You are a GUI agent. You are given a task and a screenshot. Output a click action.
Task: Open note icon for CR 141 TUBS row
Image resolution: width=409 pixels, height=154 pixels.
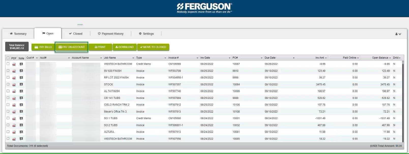(x=21, y=98)
